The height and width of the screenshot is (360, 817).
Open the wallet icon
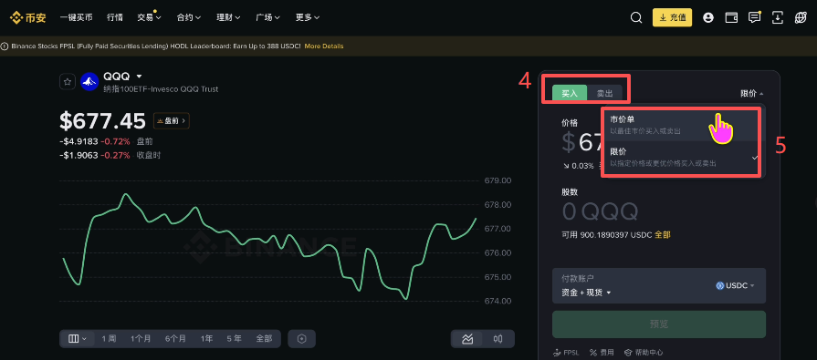click(x=731, y=17)
